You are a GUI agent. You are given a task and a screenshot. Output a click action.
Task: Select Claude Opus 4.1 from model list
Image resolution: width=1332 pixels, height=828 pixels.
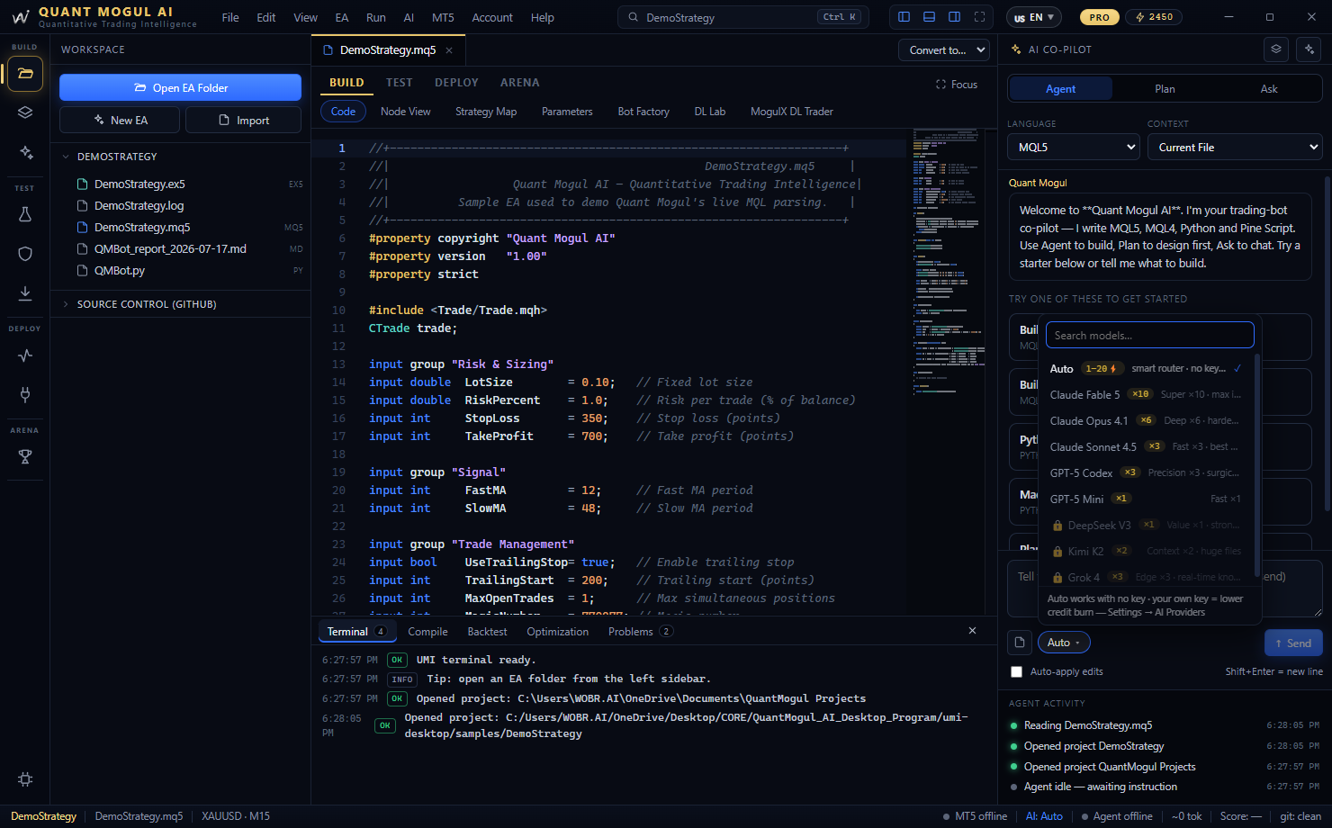click(x=1146, y=420)
